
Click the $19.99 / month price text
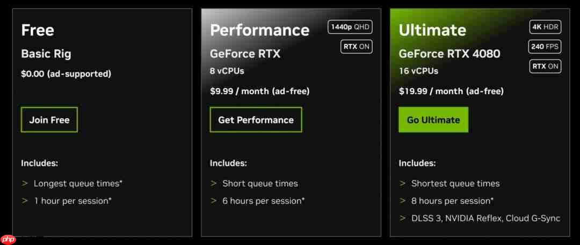click(x=451, y=91)
